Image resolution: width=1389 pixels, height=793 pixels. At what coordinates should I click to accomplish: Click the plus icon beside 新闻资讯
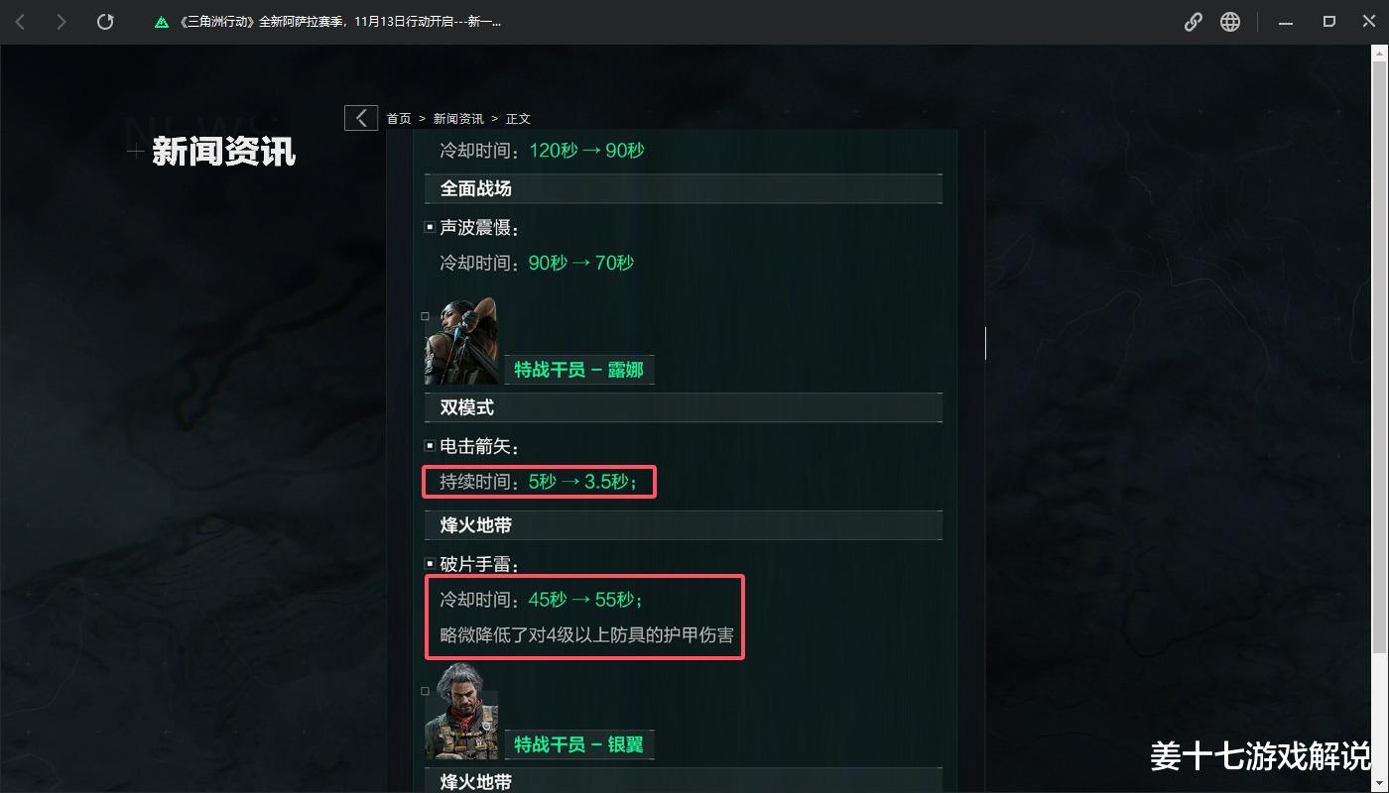pyautogui.click(x=136, y=152)
